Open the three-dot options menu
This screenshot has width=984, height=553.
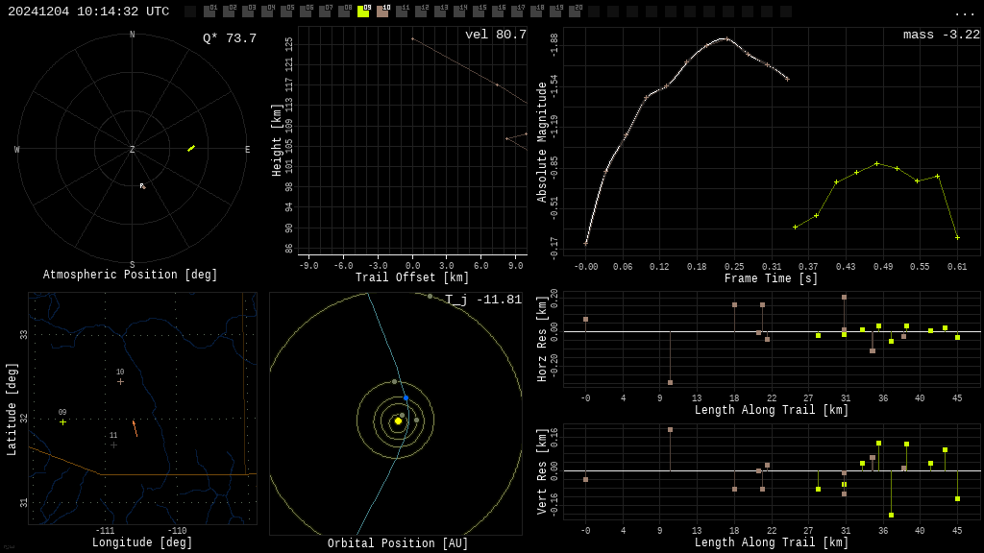tap(964, 12)
